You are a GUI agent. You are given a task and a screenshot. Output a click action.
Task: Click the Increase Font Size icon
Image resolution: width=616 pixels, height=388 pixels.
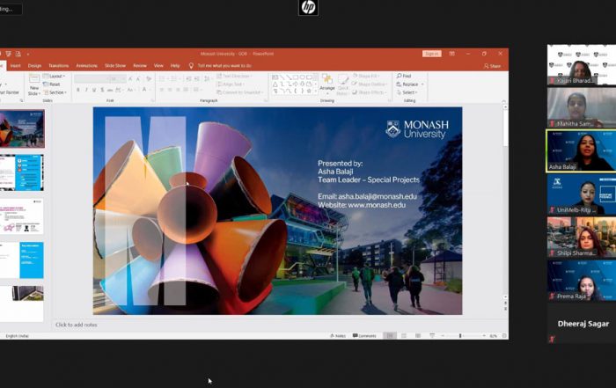click(130, 79)
